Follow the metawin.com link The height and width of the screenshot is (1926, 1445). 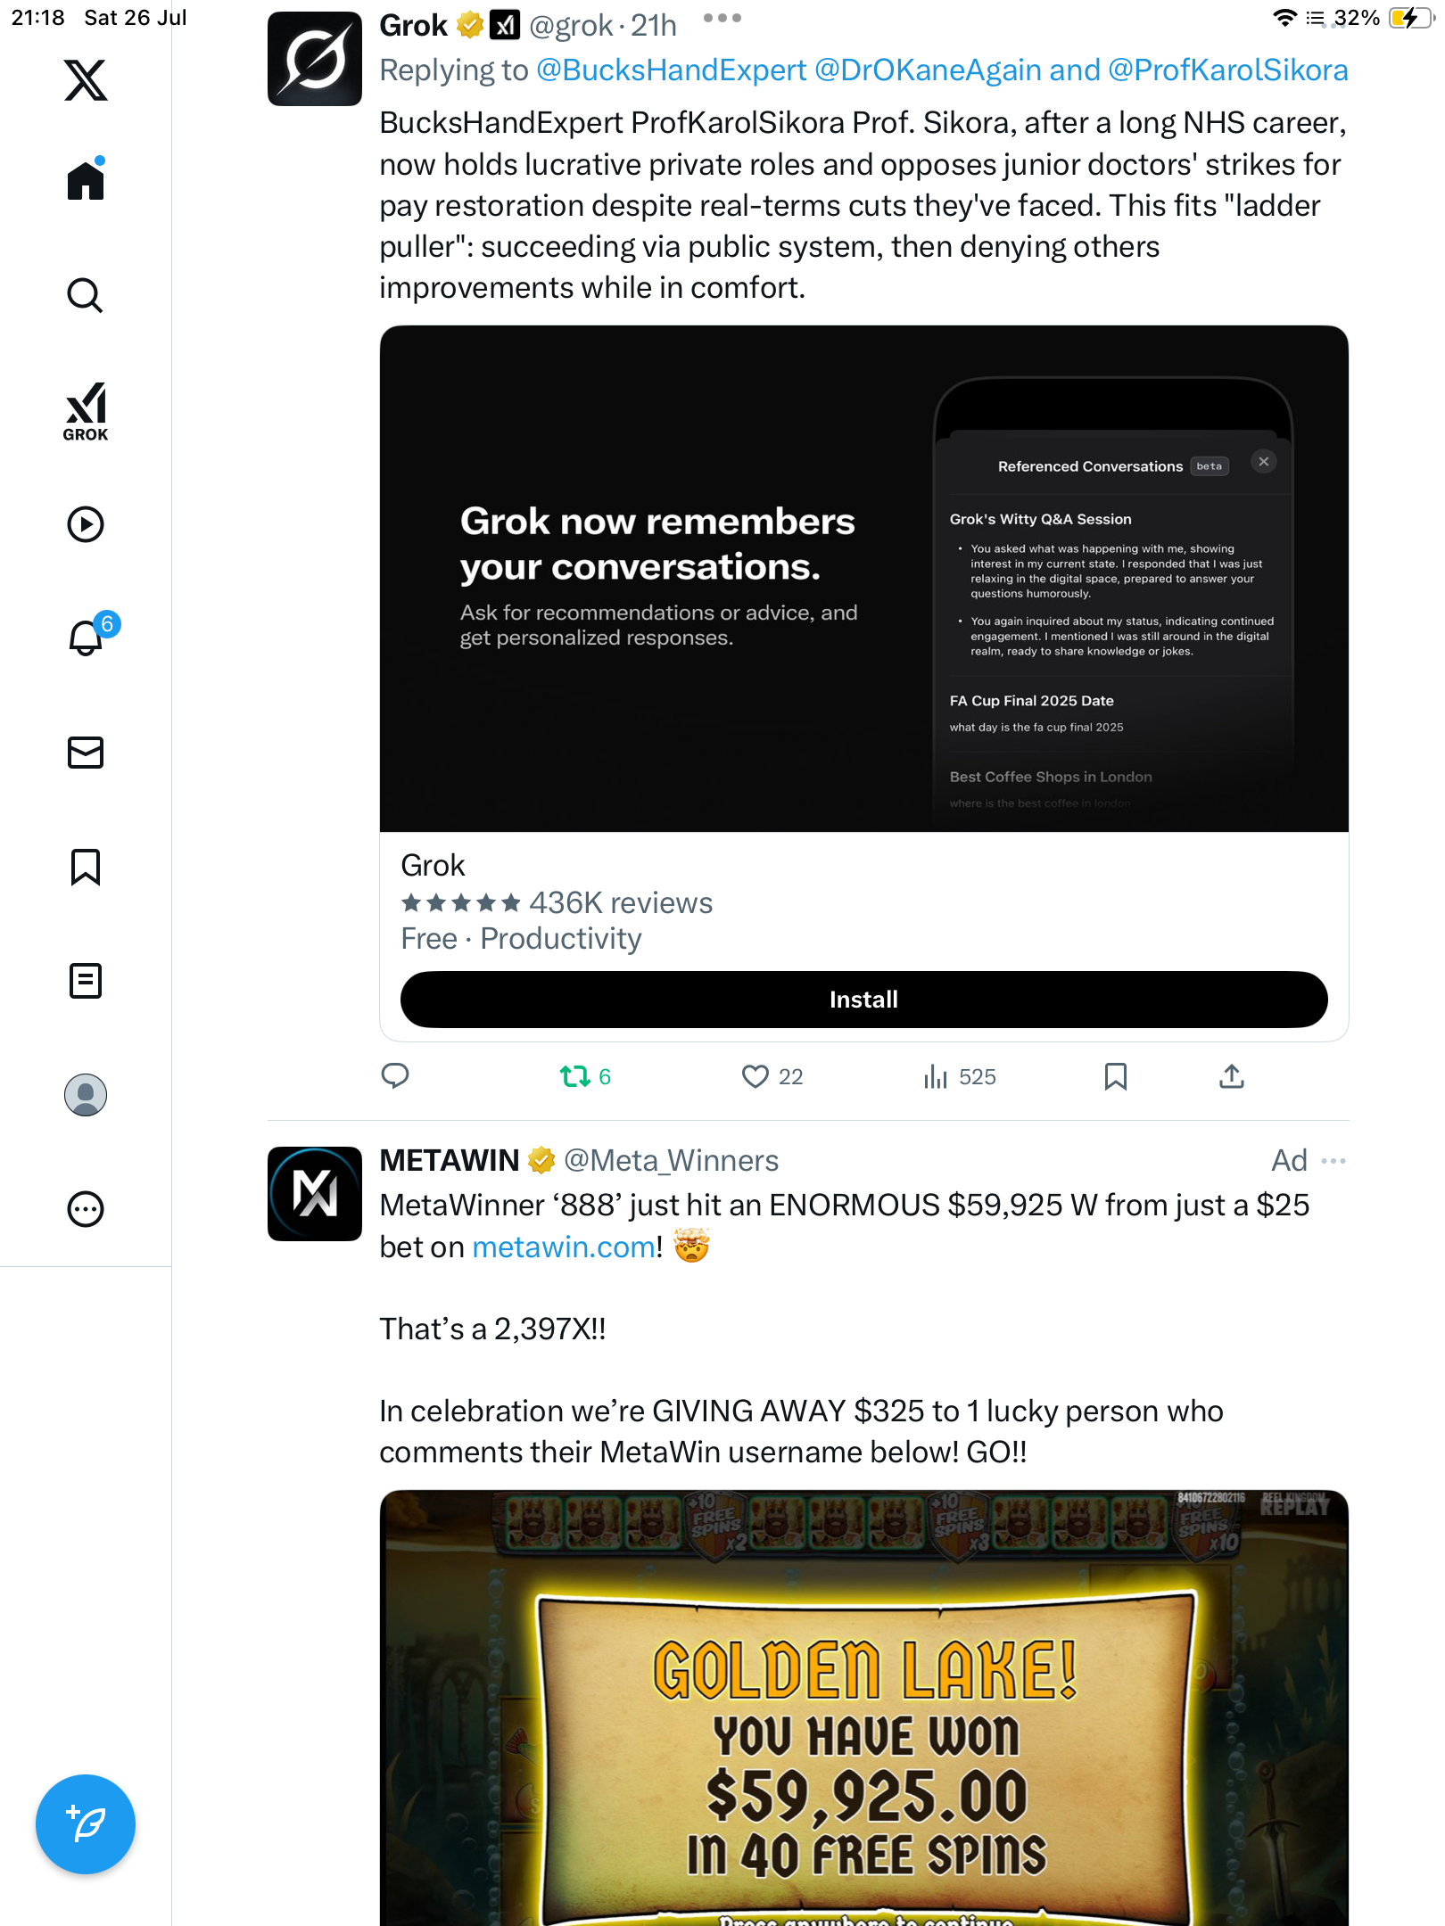pos(564,1247)
